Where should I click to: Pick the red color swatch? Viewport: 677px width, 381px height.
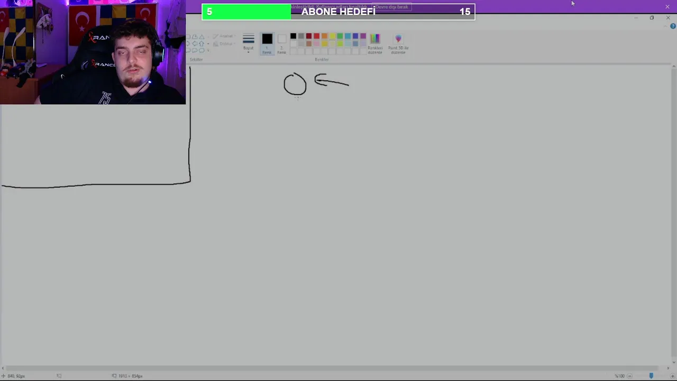tap(317, 36)
